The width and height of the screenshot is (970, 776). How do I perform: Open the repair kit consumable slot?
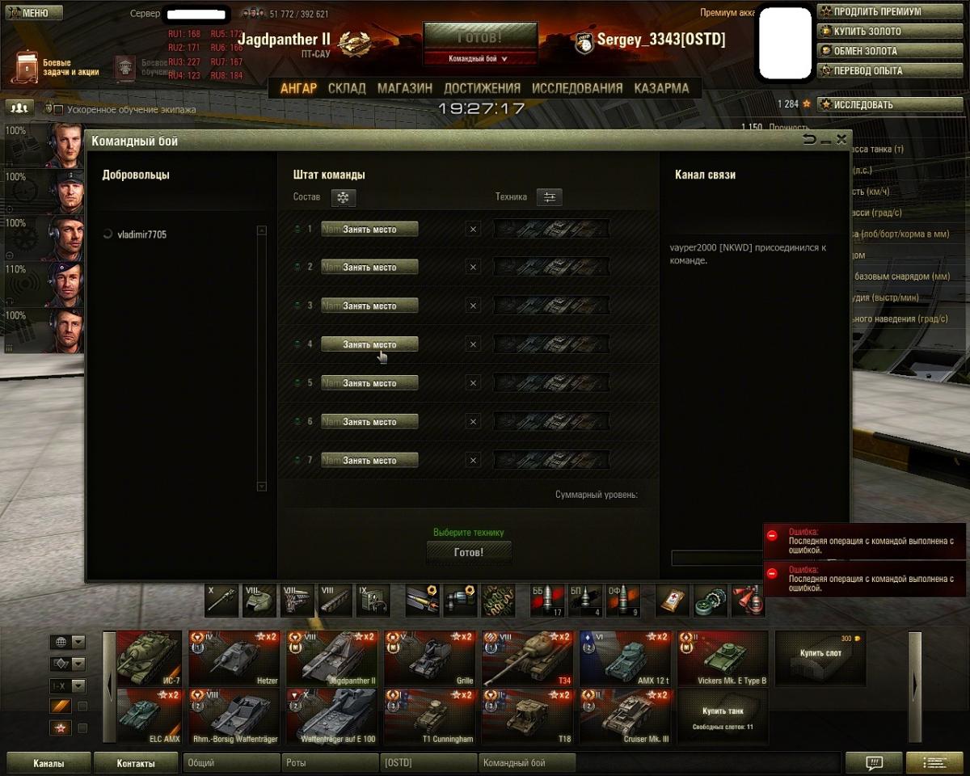pos(710,601)
